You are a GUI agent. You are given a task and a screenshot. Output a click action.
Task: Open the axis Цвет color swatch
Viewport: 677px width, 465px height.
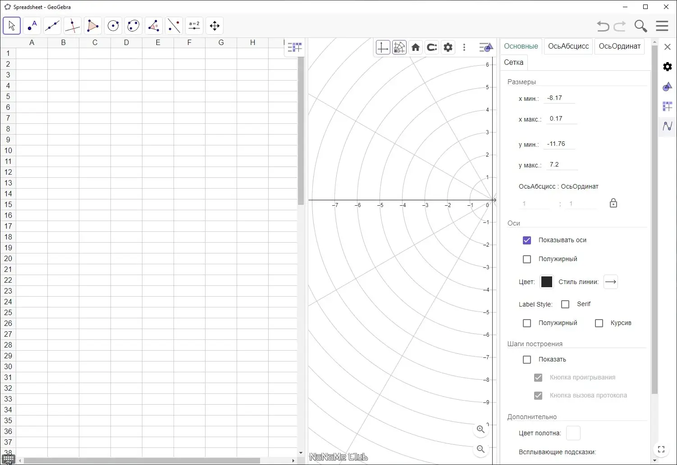point(546,282)
